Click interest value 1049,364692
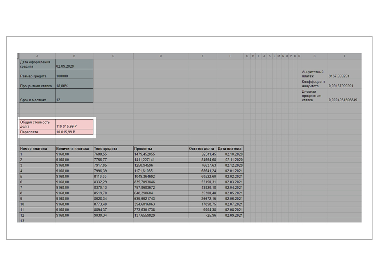The height and width of the screenshot is (278, 378). tap(161, 176)
